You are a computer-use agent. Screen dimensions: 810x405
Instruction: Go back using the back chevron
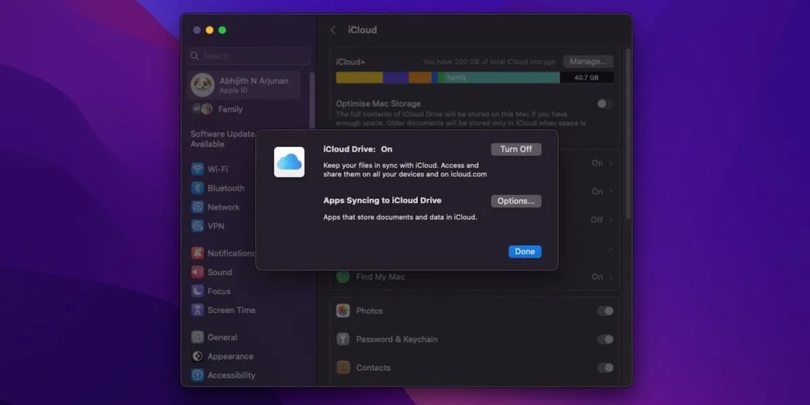[333, 30]
